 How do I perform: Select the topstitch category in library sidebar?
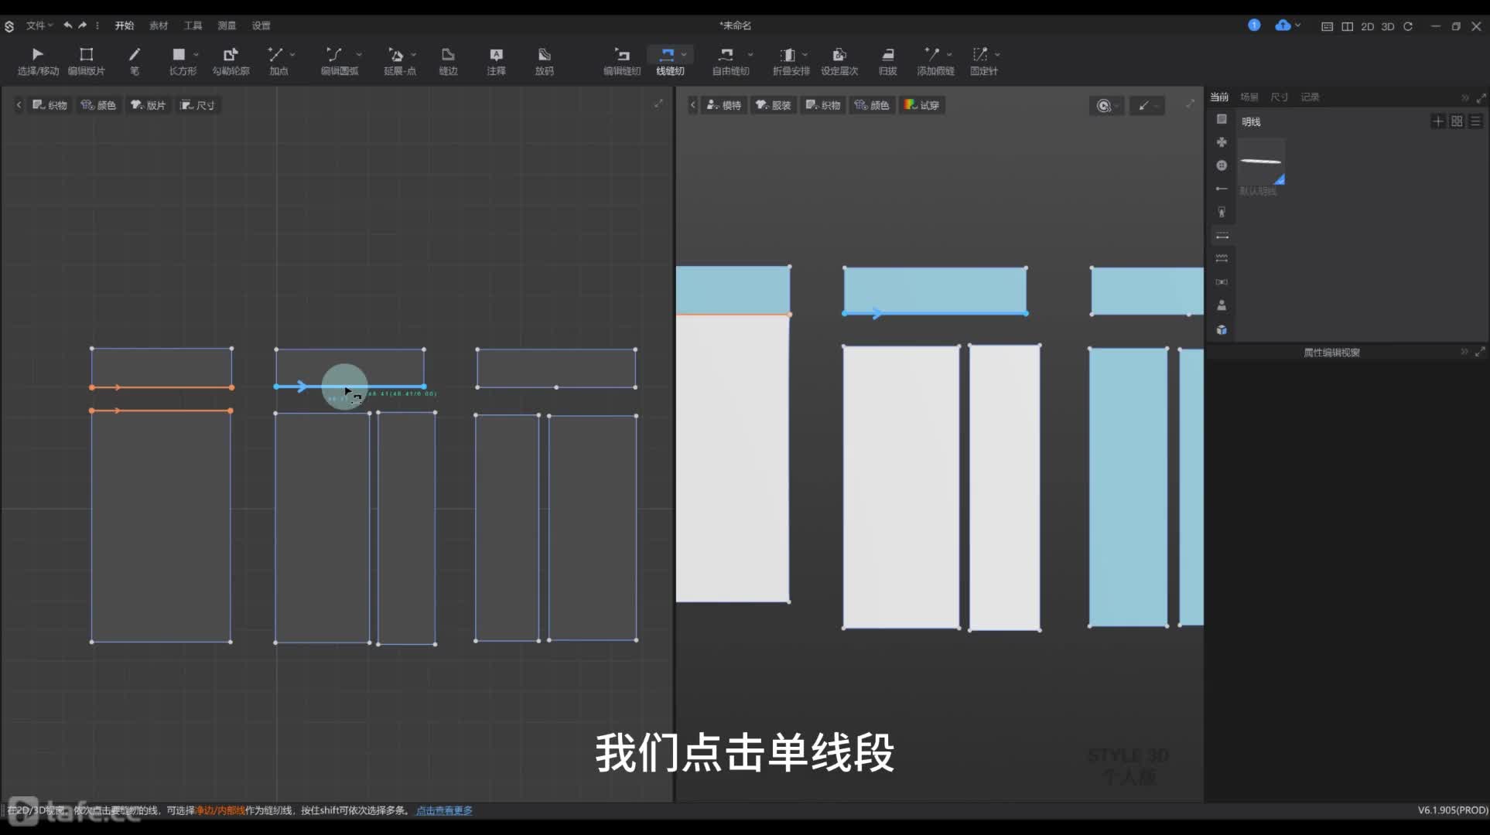click(x=1222, y=235)
